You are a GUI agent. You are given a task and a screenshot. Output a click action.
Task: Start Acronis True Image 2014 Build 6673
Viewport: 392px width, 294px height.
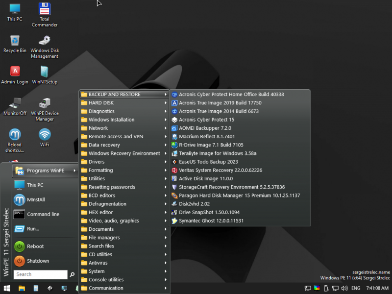240,111
